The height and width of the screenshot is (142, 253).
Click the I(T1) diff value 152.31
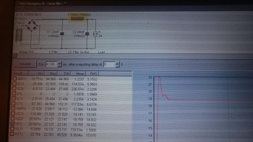click(63, 104)
